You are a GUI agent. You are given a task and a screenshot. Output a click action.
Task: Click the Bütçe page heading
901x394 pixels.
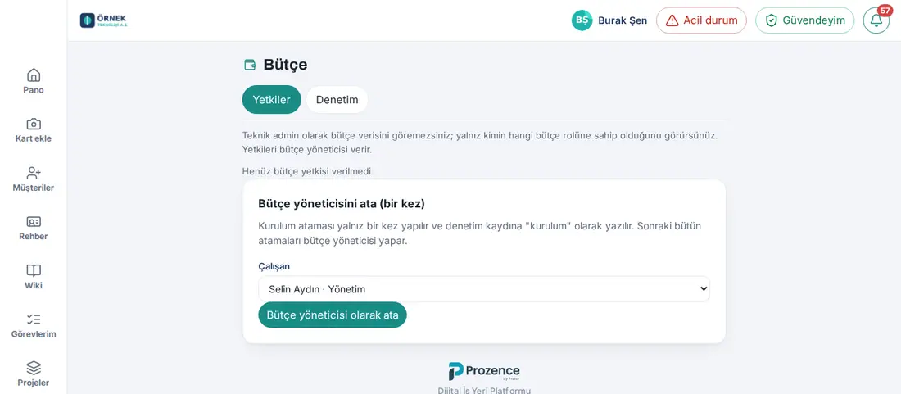[x=285, y=65]
